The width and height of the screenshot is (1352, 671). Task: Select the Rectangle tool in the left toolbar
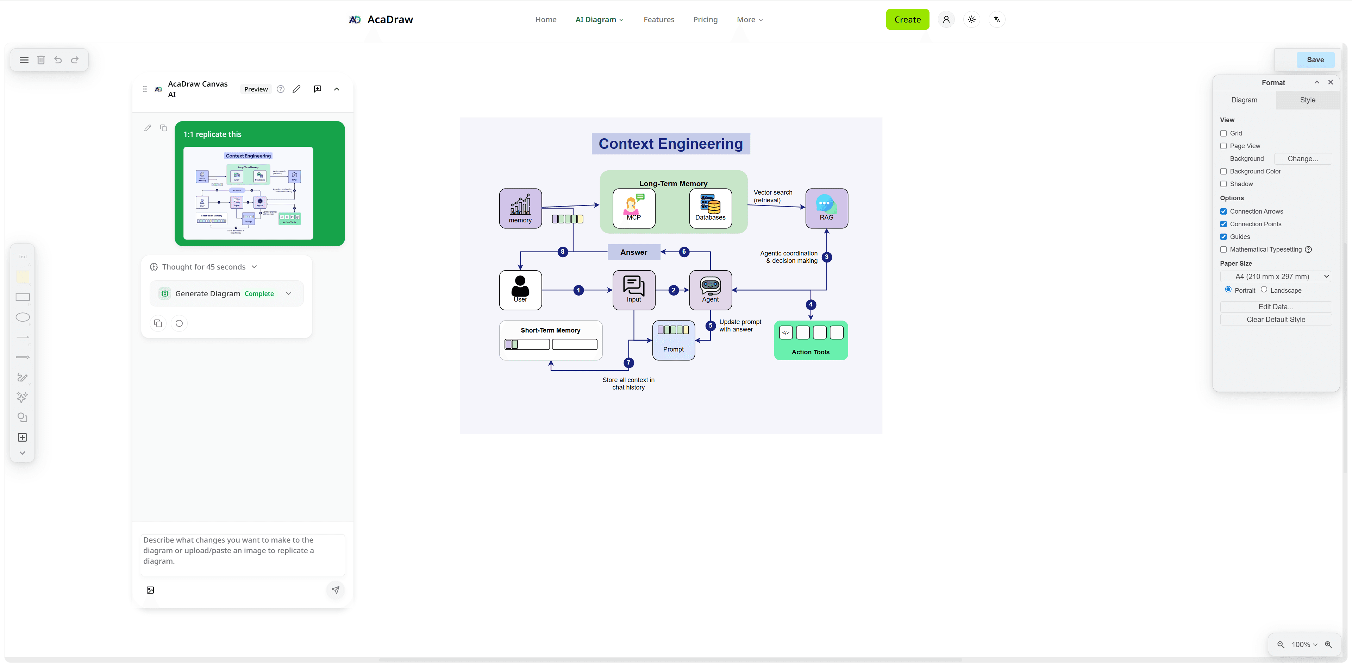23,297
